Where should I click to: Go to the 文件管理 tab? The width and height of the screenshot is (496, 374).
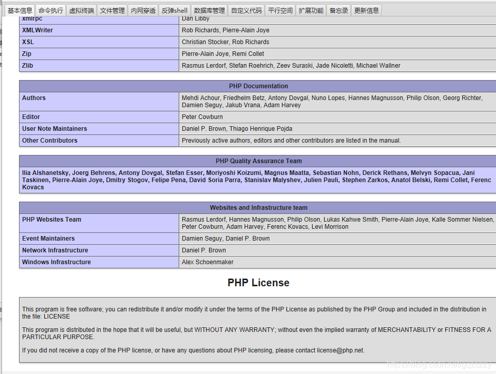click(x=112, y=10)
